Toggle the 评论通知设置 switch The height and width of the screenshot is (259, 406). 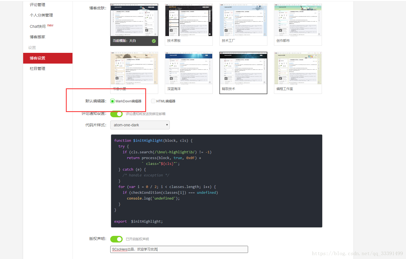[x=116, y=114]
